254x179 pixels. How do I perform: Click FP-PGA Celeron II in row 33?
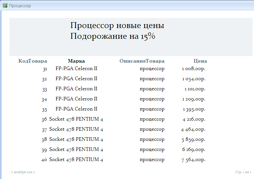point(76,89)
